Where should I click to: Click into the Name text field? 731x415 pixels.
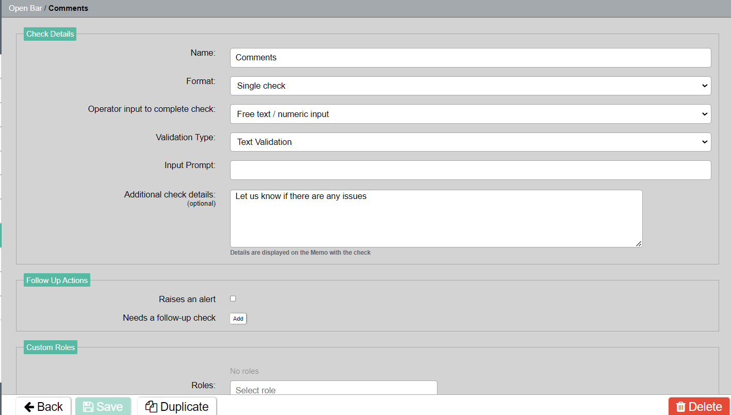[470, 58]
